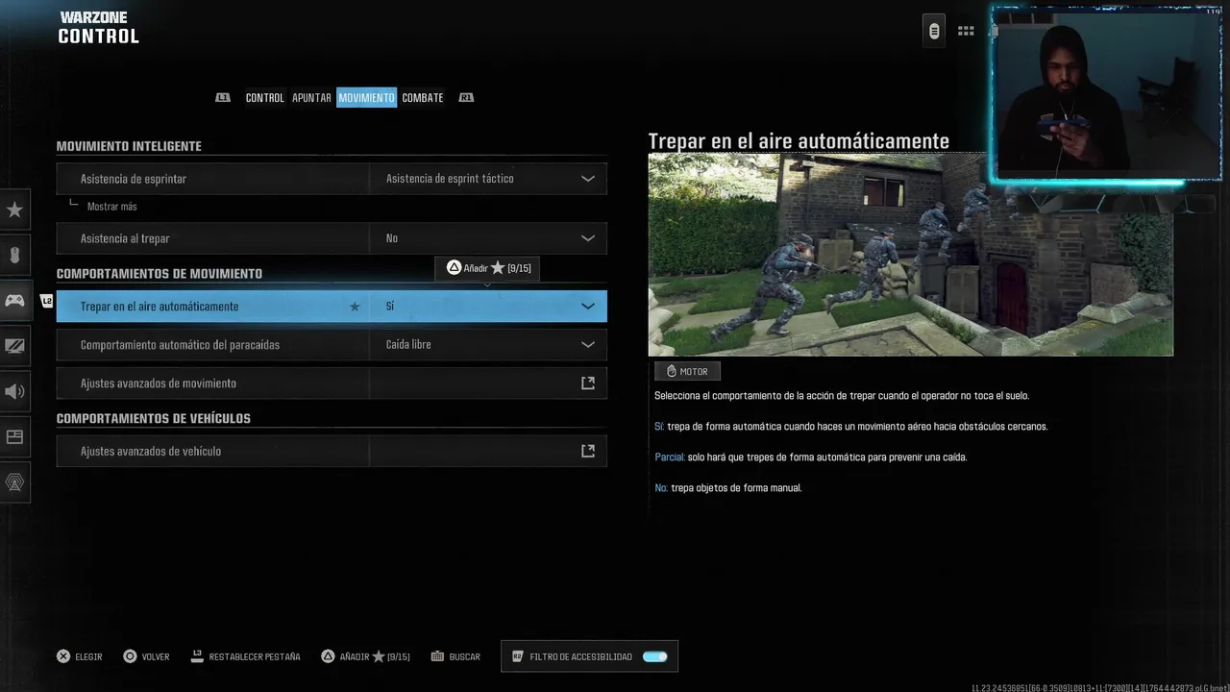
Task: Click the R1 next tab icon
Action: (x=466, y=97)
